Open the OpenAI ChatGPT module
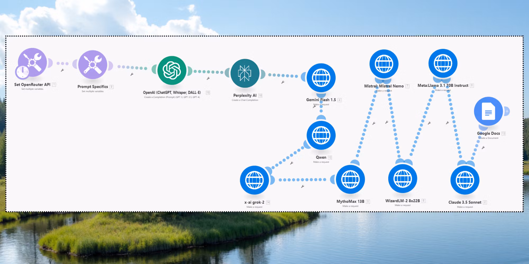This screenshot has width=529, height=264. pos(172,70)
